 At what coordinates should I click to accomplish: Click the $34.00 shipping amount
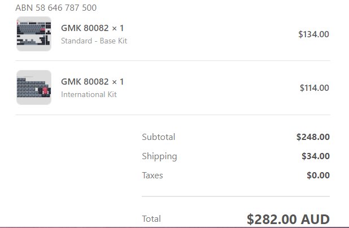pos(316,156)
